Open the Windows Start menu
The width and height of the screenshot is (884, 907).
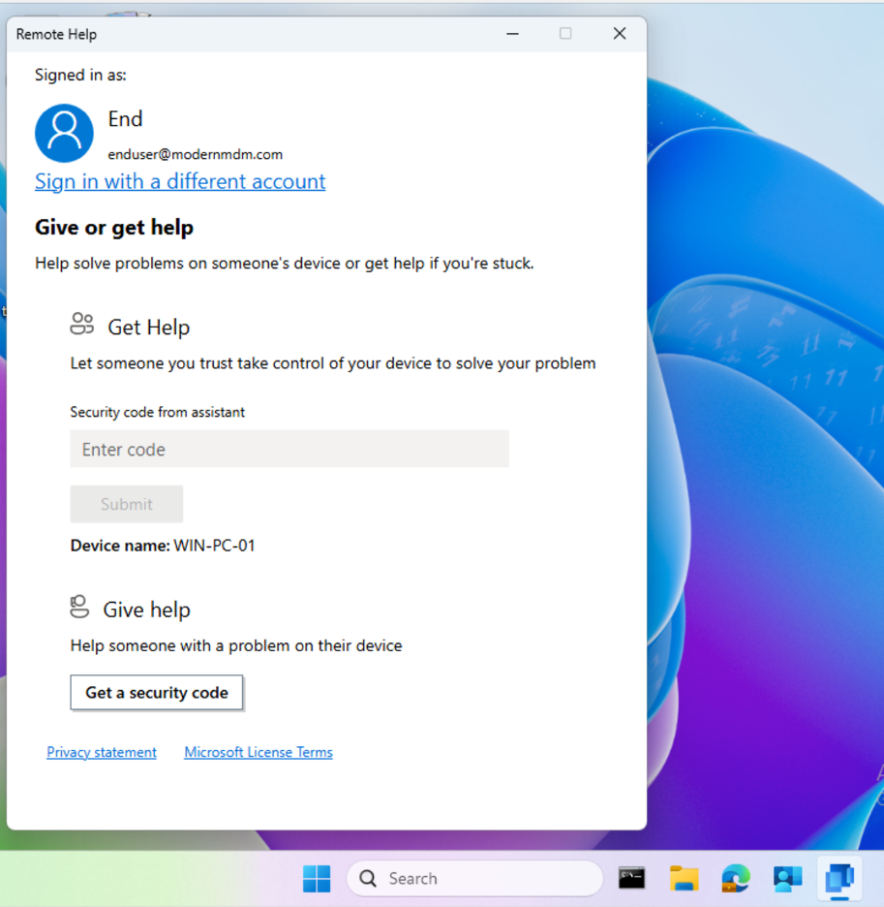click(317, 878)
